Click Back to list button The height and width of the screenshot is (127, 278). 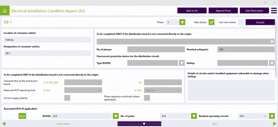(192, 11)
